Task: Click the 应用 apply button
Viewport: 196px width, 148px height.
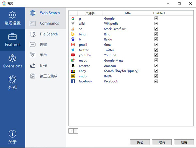Action: [184, 142]
